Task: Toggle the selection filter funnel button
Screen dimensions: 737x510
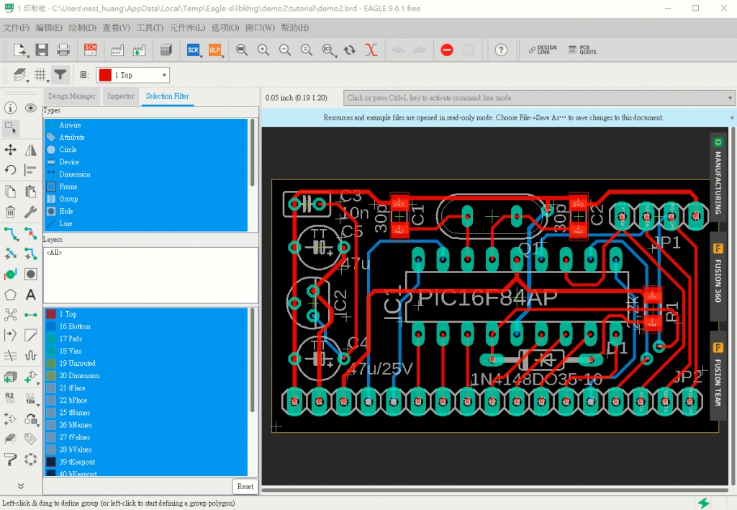Action: click(x=60, y=75)
